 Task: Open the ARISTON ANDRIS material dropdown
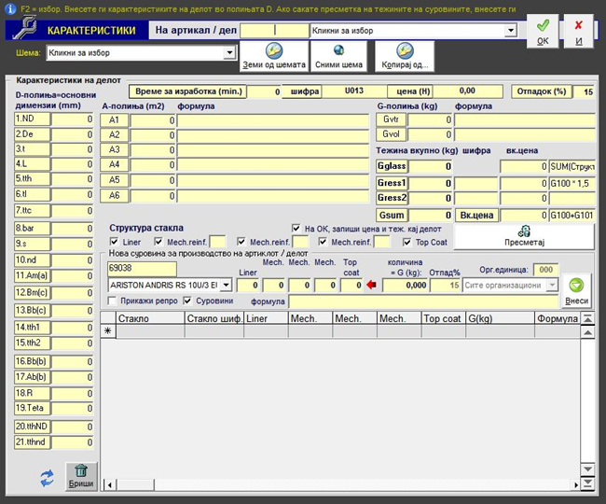tap(227, 285)
